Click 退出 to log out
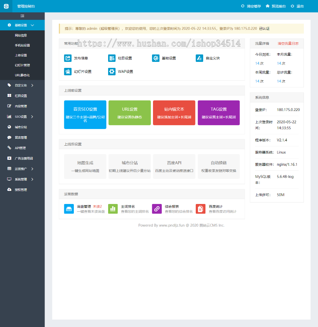 tap(297, 6)
